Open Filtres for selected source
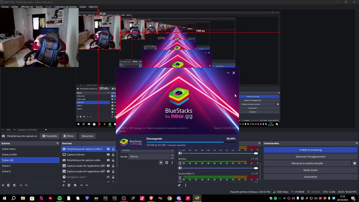This screenshot has height=202, width=359. [69, 136]
